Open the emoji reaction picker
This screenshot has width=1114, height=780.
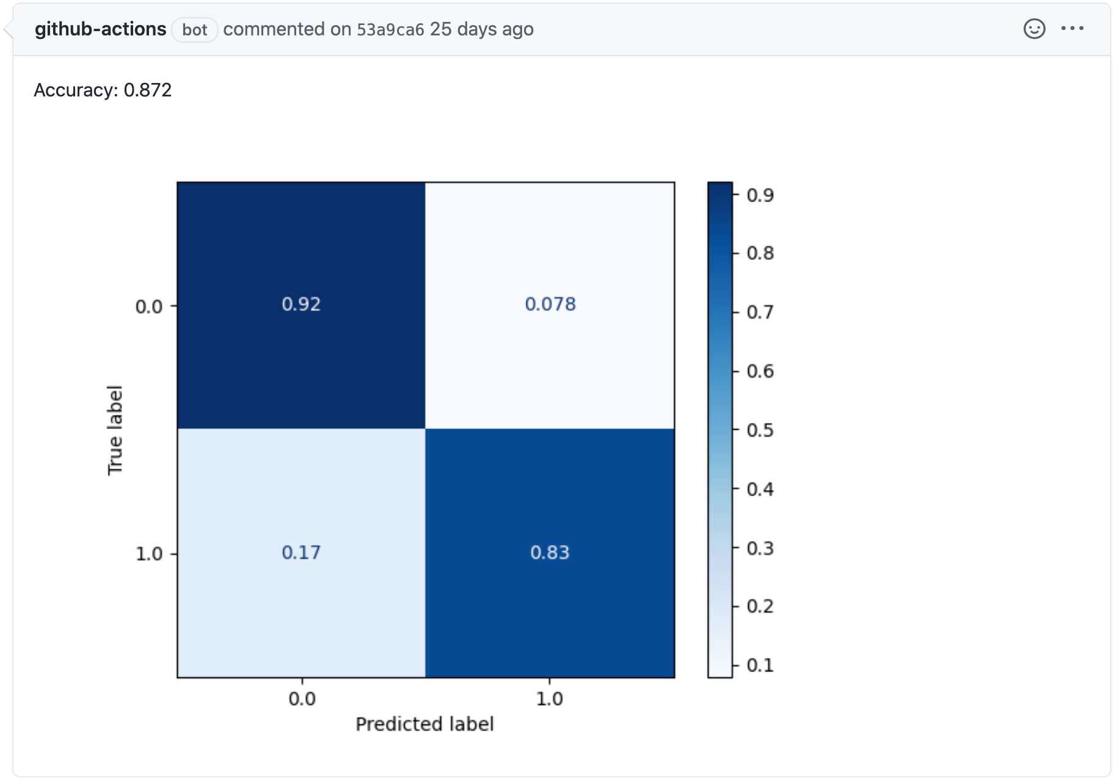coord(1034,29)
